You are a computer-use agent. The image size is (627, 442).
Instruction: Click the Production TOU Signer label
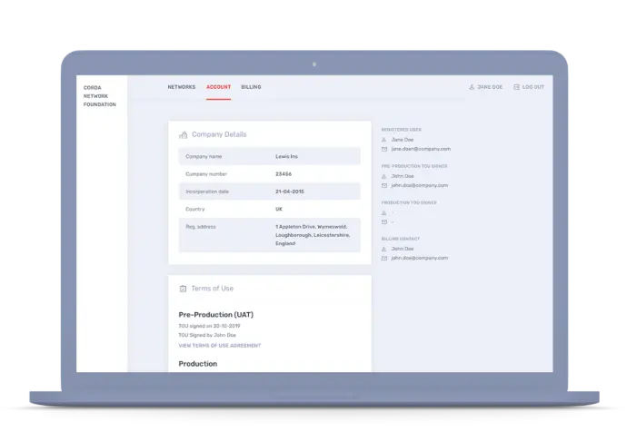tap(409, 202)
